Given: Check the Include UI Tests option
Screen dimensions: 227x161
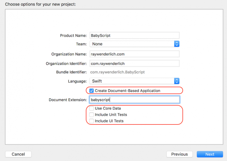Looking at the screenshot, I should click(x=91, y=121).
